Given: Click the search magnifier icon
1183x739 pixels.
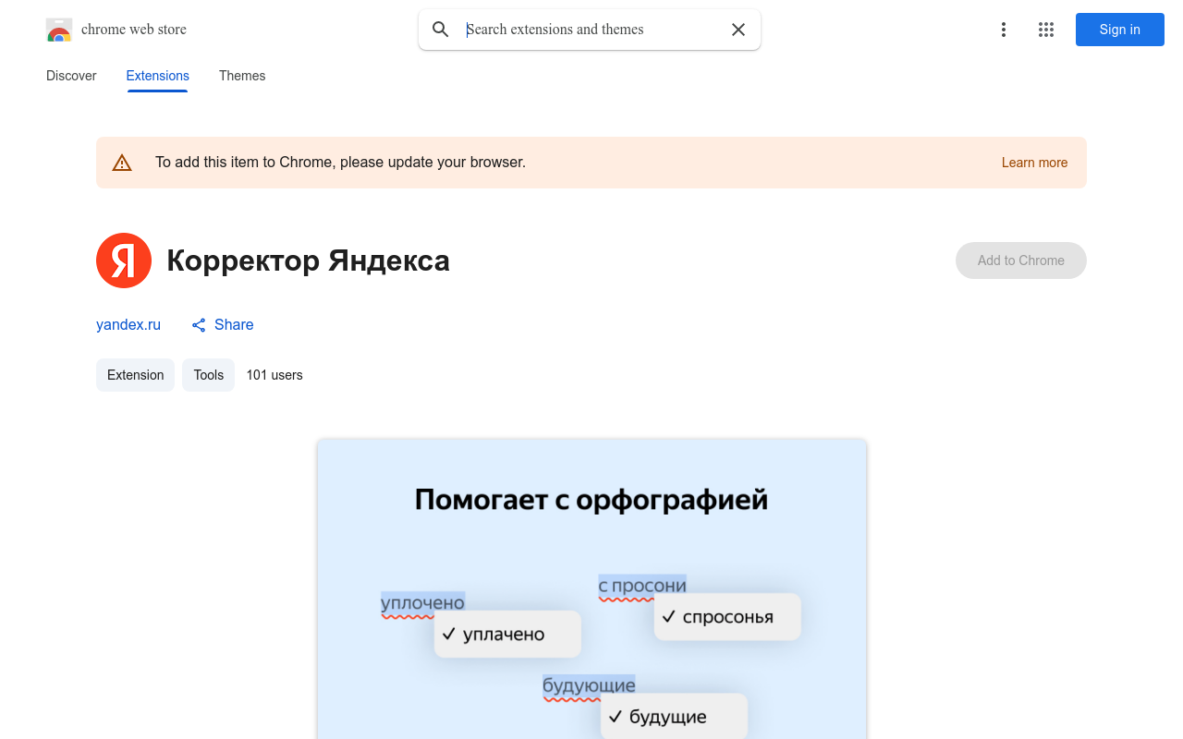Looking at the screenshot, I should (441, 30).
